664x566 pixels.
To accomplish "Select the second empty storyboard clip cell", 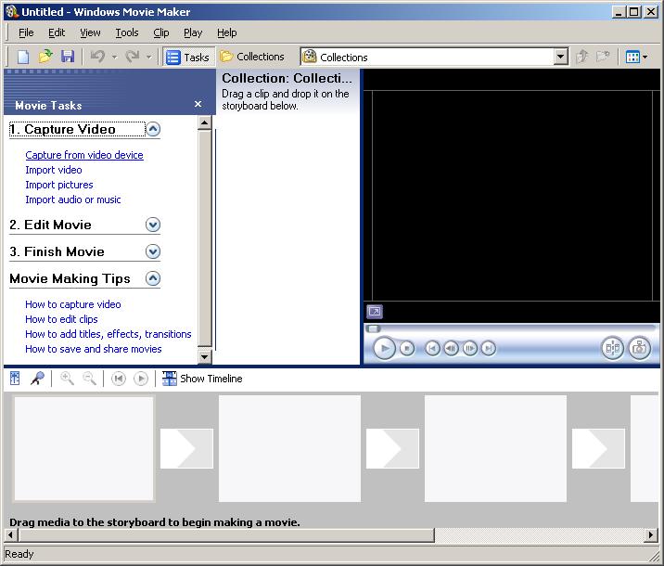I will [289, 449].
